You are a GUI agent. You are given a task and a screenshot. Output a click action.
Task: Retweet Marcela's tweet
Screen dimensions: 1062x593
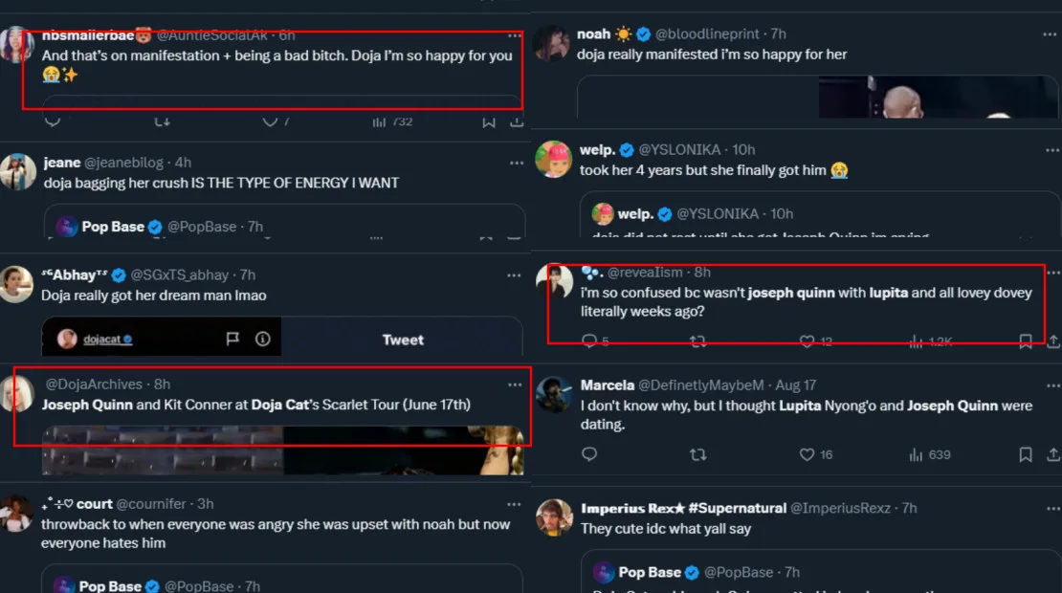tap(698, 454)
